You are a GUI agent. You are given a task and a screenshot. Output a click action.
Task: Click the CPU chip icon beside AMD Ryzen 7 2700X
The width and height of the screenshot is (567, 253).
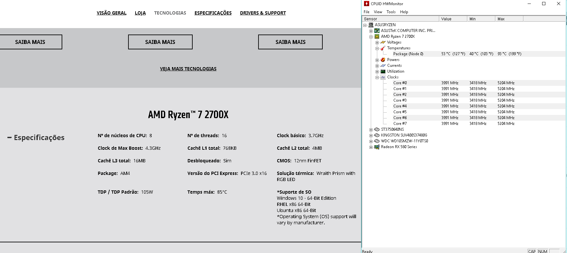377,36
